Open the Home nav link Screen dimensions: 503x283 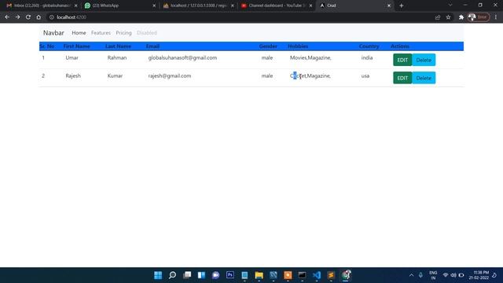tap(79, 33)
